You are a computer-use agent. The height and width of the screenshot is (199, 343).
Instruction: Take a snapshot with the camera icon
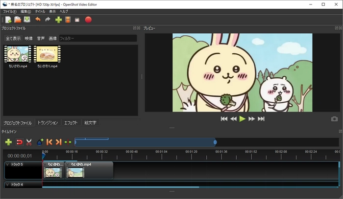(x=334, y=119)
